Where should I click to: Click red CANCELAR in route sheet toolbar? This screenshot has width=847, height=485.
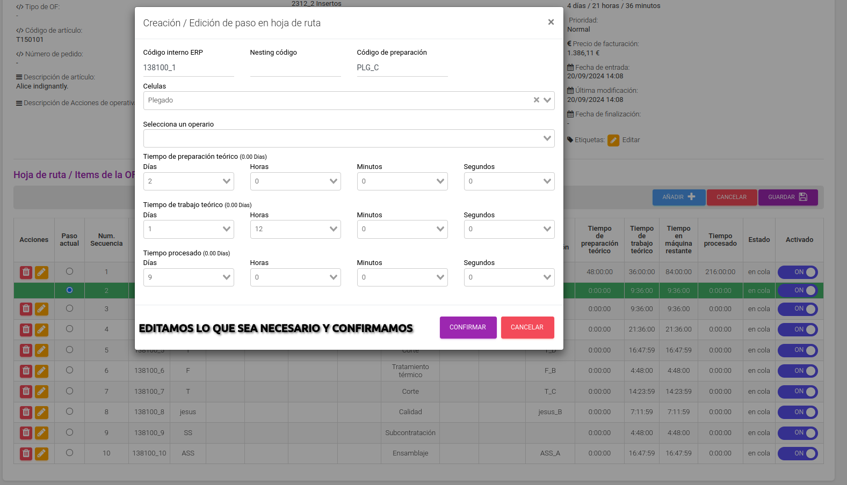(732, 197)
